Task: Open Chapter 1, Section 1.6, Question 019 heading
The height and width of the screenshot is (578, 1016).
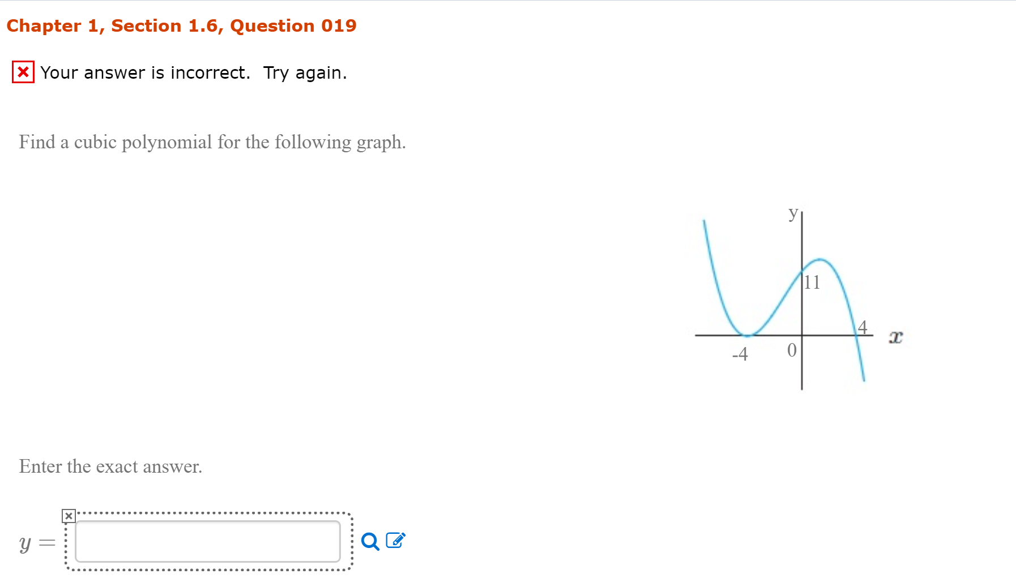Action: pos(181,25)
